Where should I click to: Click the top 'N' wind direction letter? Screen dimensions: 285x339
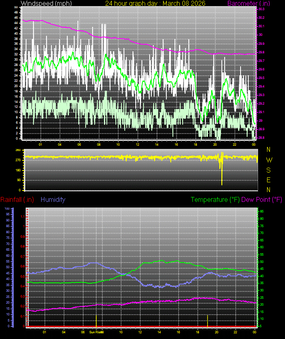(269, 149)
